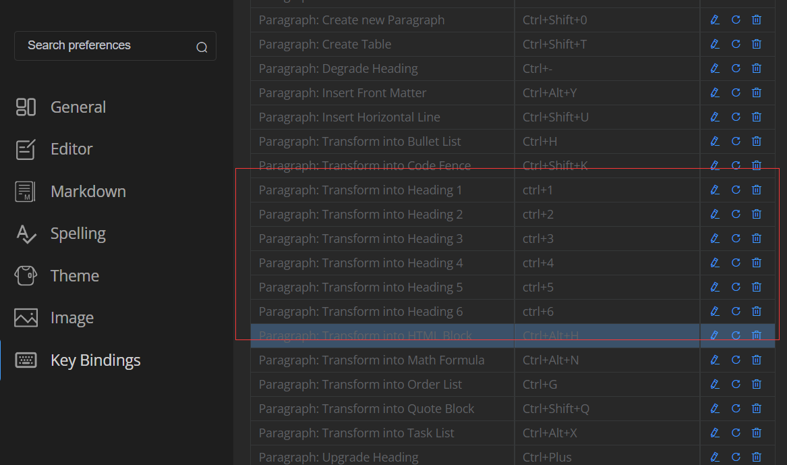Image resolution: width=787 pixels, height=465 pixels.
Task: Open the Spelling preferences
Action: pyautogui.click(x=78, y=233)
